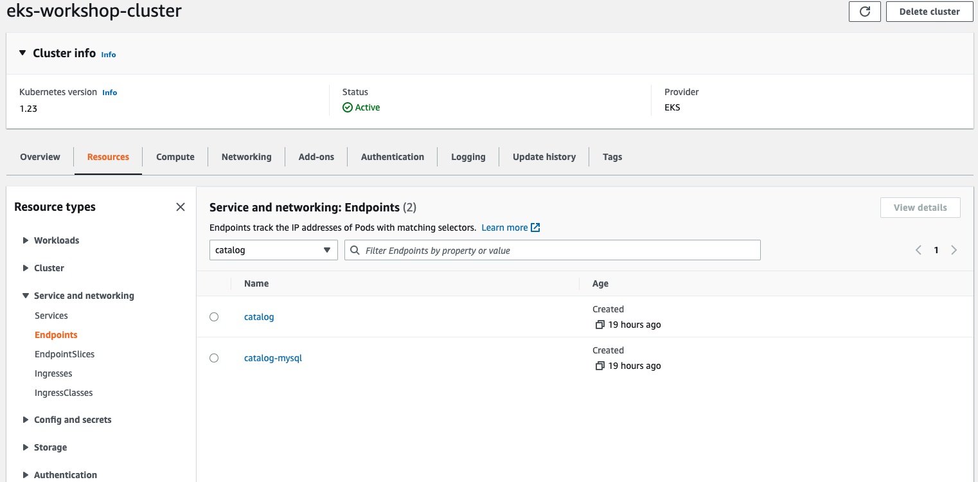Click the Filter Endpoints search field
Viewport: 978px width, 482px height.
pyautogui.click(x=559, y=250)
